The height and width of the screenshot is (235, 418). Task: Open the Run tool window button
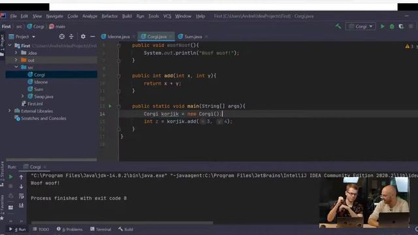pos(18,229)
